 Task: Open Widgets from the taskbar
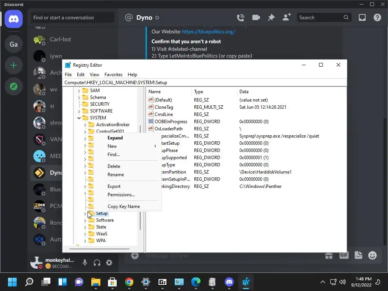(63, 282)
